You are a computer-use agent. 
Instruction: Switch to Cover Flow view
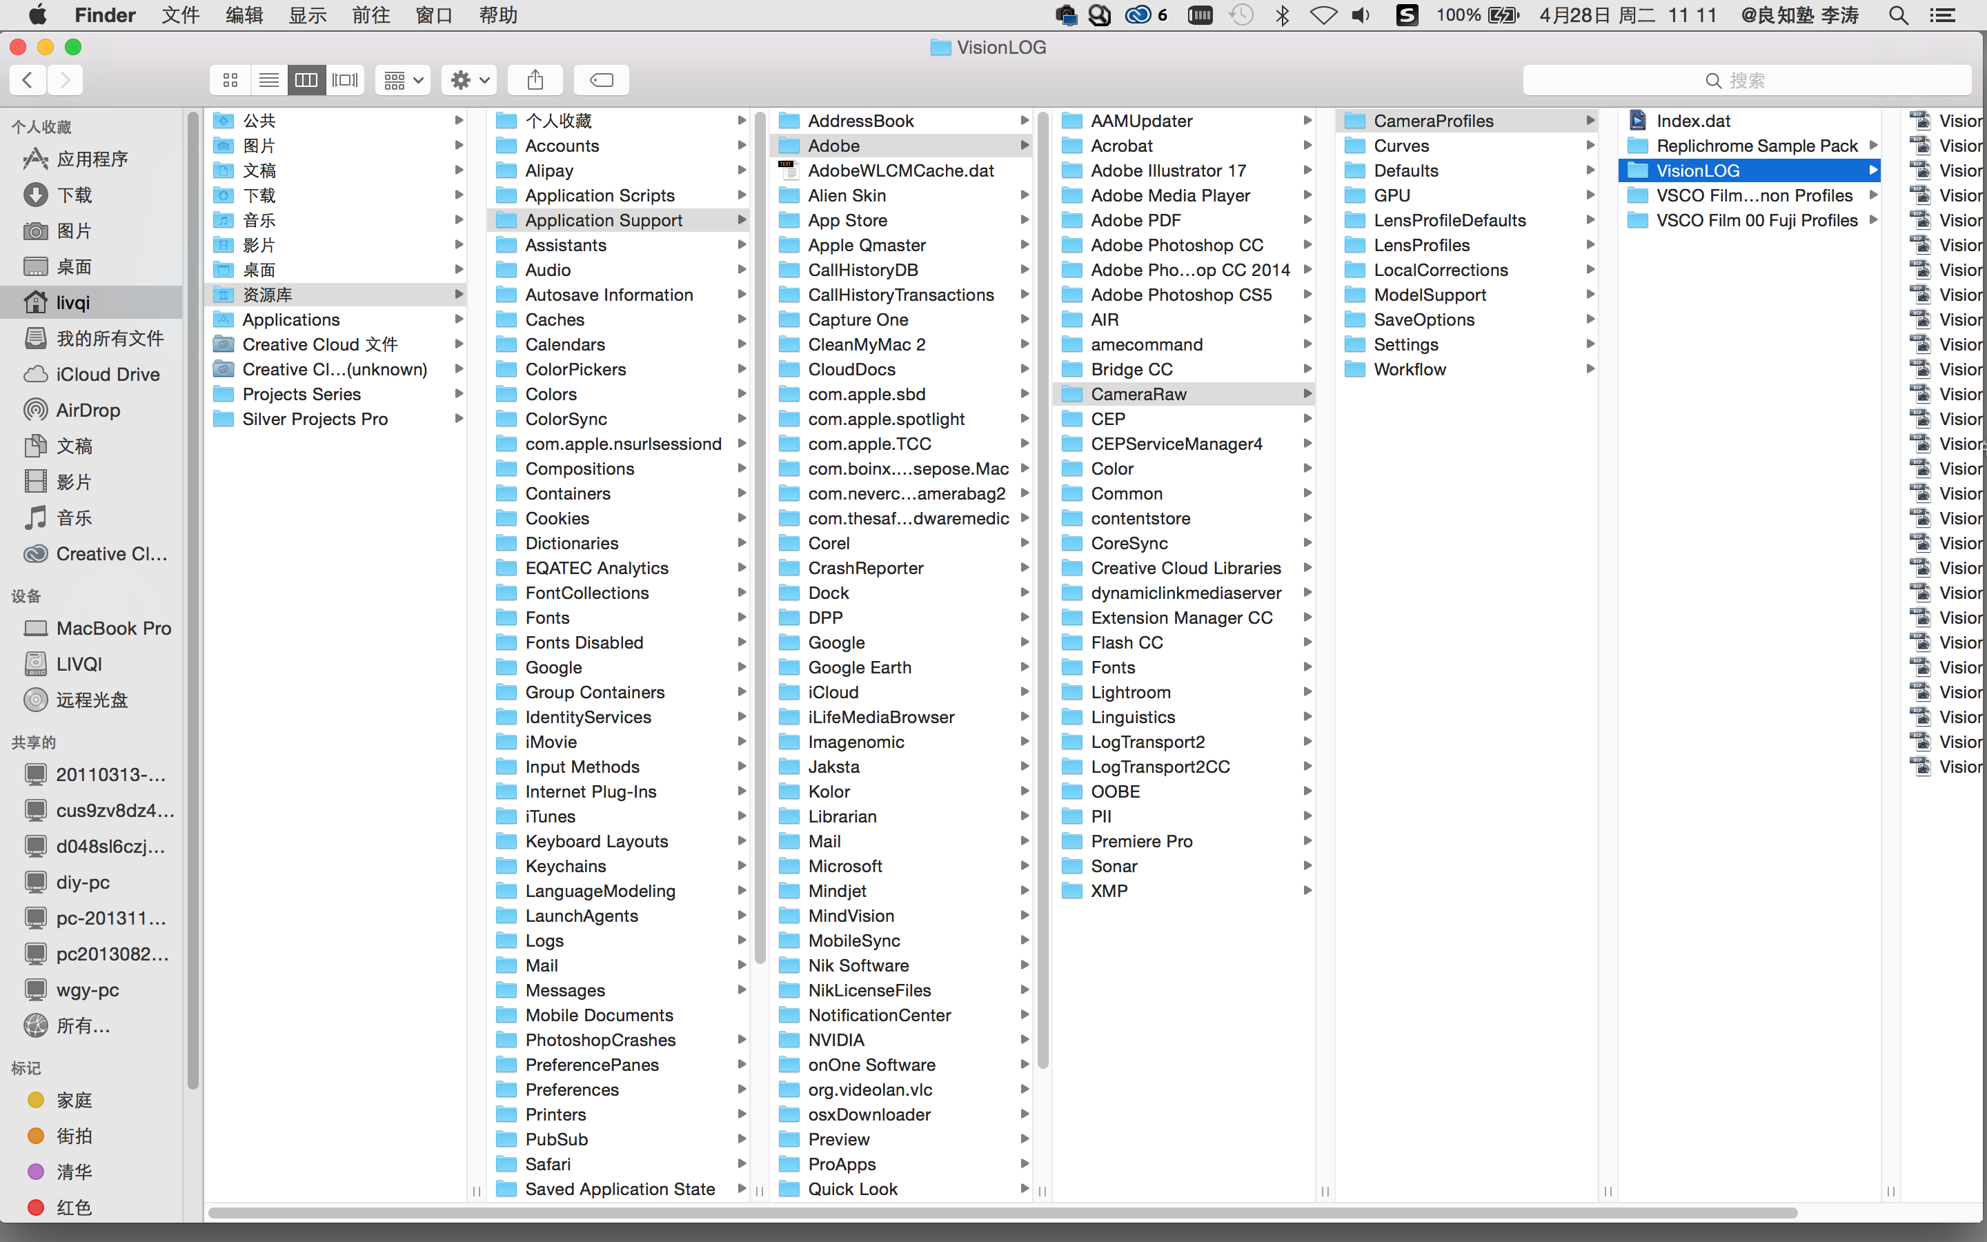pos(345,79)
